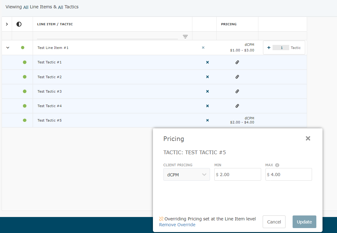Click the pricing link icon for Test Tactic #3
This screenshot has width=337, height=233.
pyautogui.click(x=237, y=91)
